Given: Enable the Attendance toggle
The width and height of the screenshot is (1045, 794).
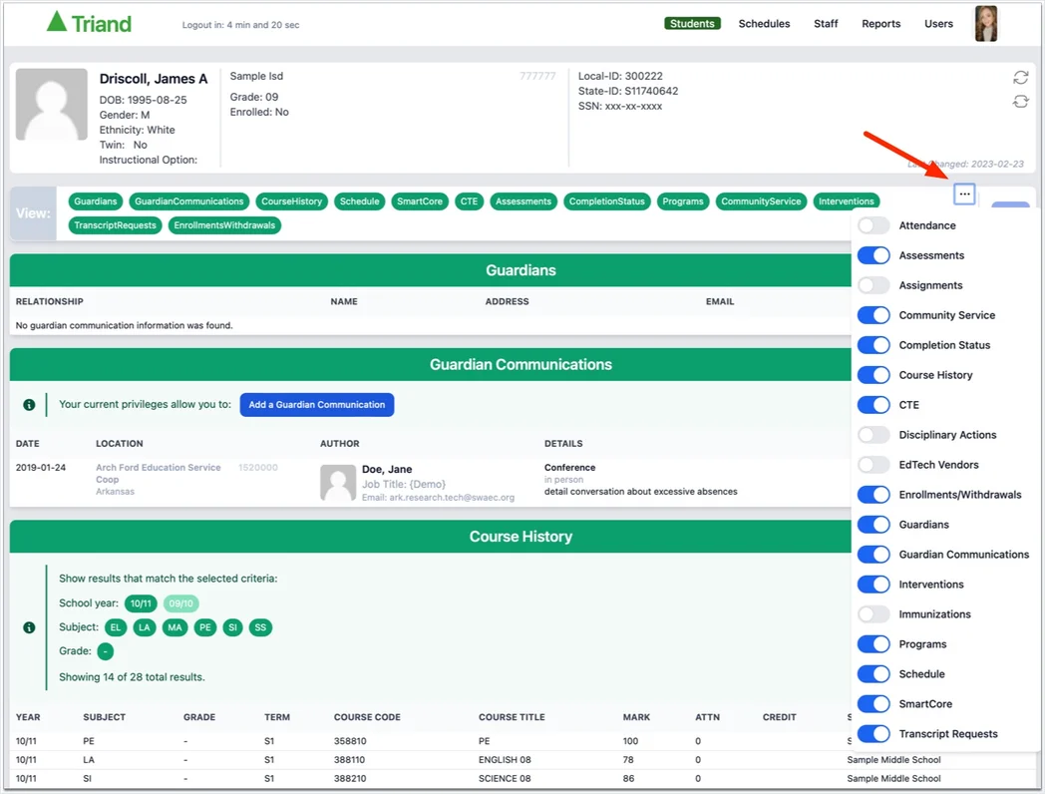Looking at the screenshot, I should click(x=873, y=225).
